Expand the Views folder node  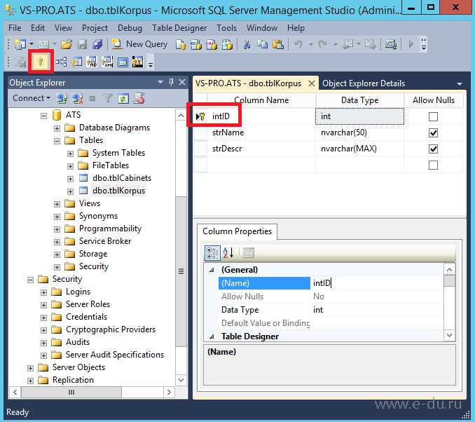tap(57, 204)
